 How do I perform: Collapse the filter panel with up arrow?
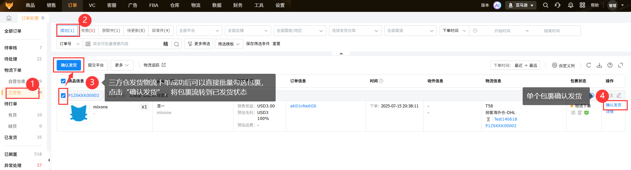(341, 53)
